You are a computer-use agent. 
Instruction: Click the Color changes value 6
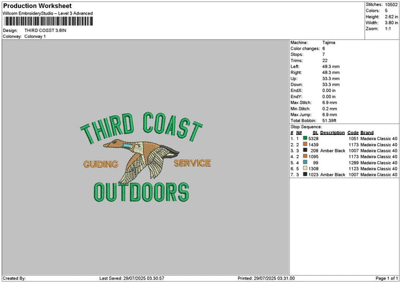(323, 49)
